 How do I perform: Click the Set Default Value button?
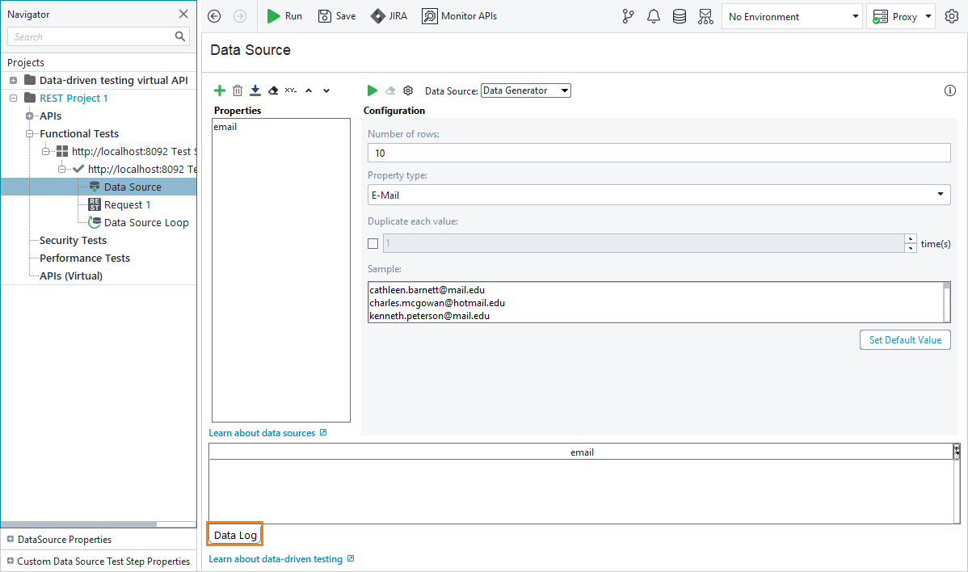pyautogui.click(x=905, y=339)
